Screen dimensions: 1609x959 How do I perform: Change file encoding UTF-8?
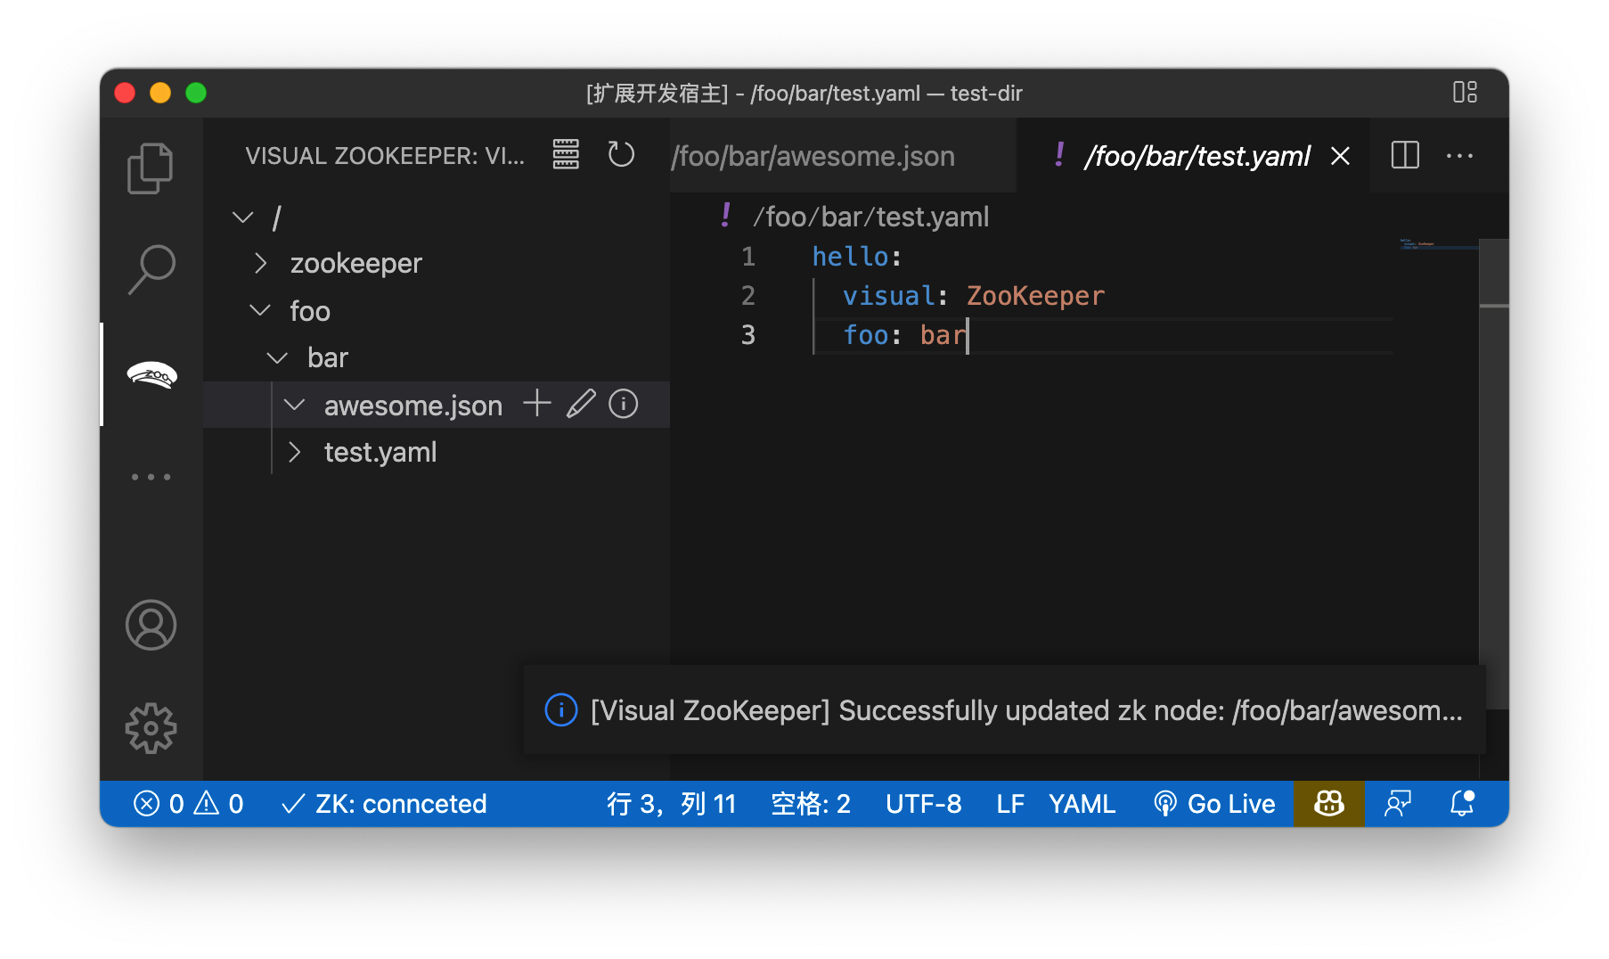924,804
